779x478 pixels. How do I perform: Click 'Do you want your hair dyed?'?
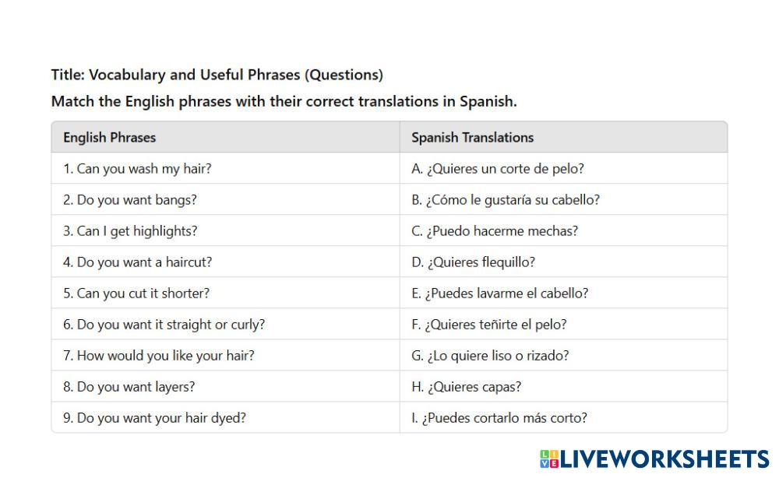pyautogui.click(x=154, y=418)
